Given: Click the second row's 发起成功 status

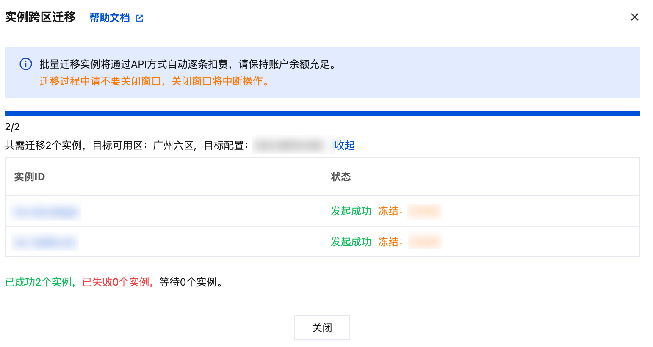Looking at the screenshot, I should point(351,242).
